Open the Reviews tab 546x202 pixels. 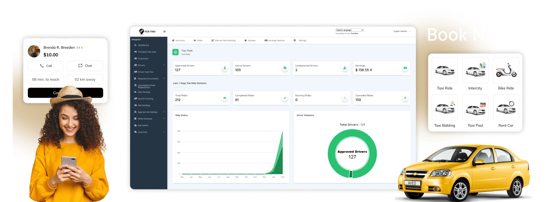250,40
